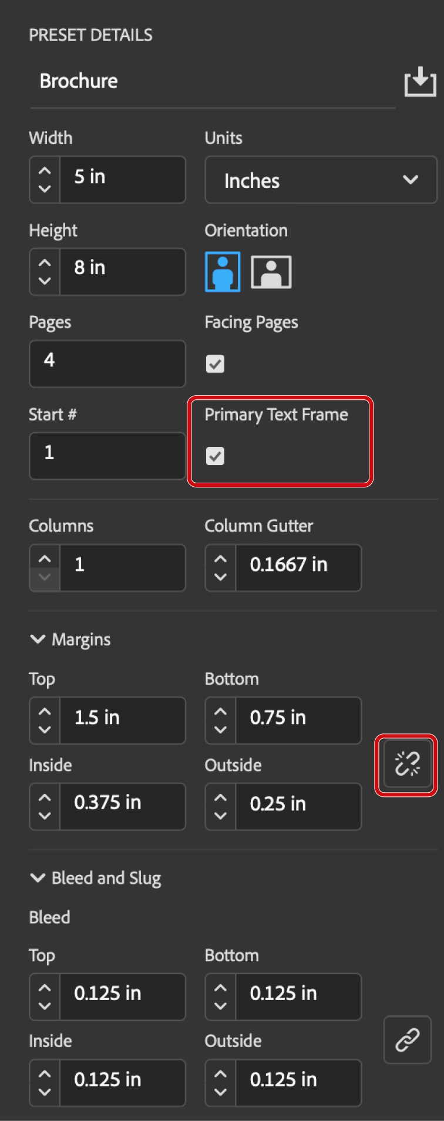Select landscape orientation icon

coord(271,272)
